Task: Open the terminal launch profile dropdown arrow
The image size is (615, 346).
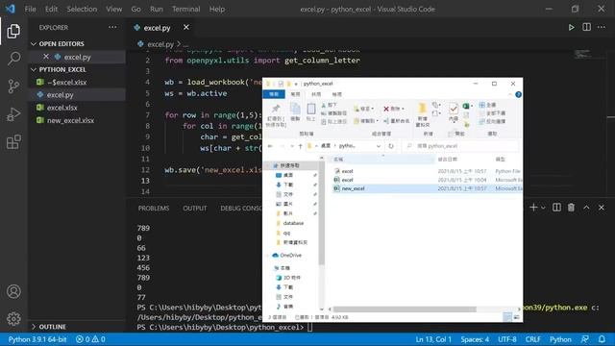Action: coord(543,208)
